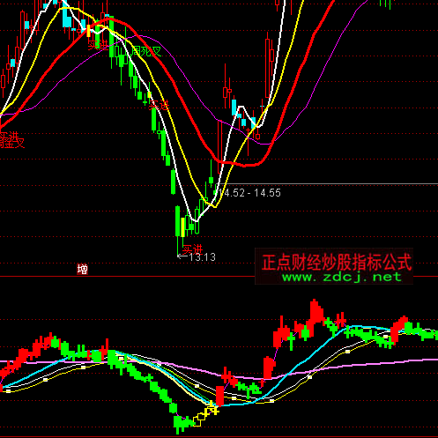The width and height of the screenshot is (438, 438).
Task: Click the gray horizontal gap line
Action: (x=327, y=184)
